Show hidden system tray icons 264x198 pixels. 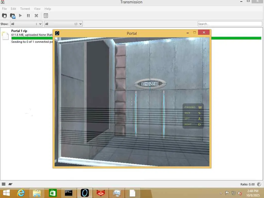221,193
